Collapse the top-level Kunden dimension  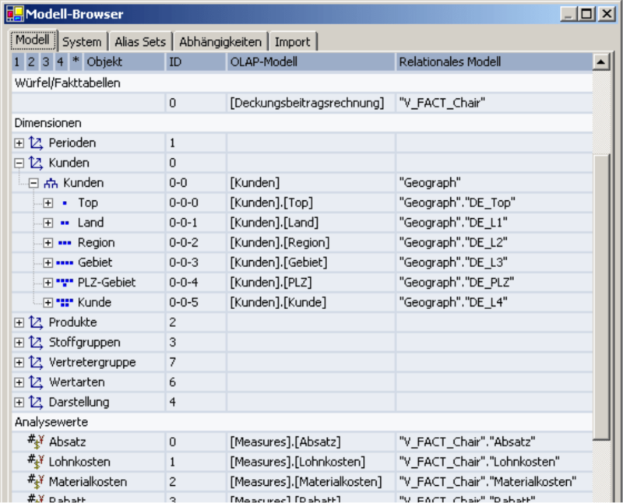click(x=19, y=163)
